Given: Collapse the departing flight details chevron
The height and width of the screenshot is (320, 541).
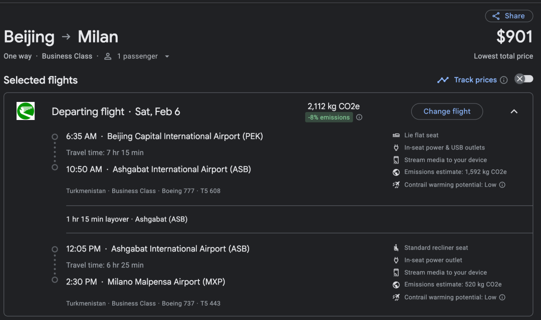Looking at the screenshot, I should coord(514,111).
